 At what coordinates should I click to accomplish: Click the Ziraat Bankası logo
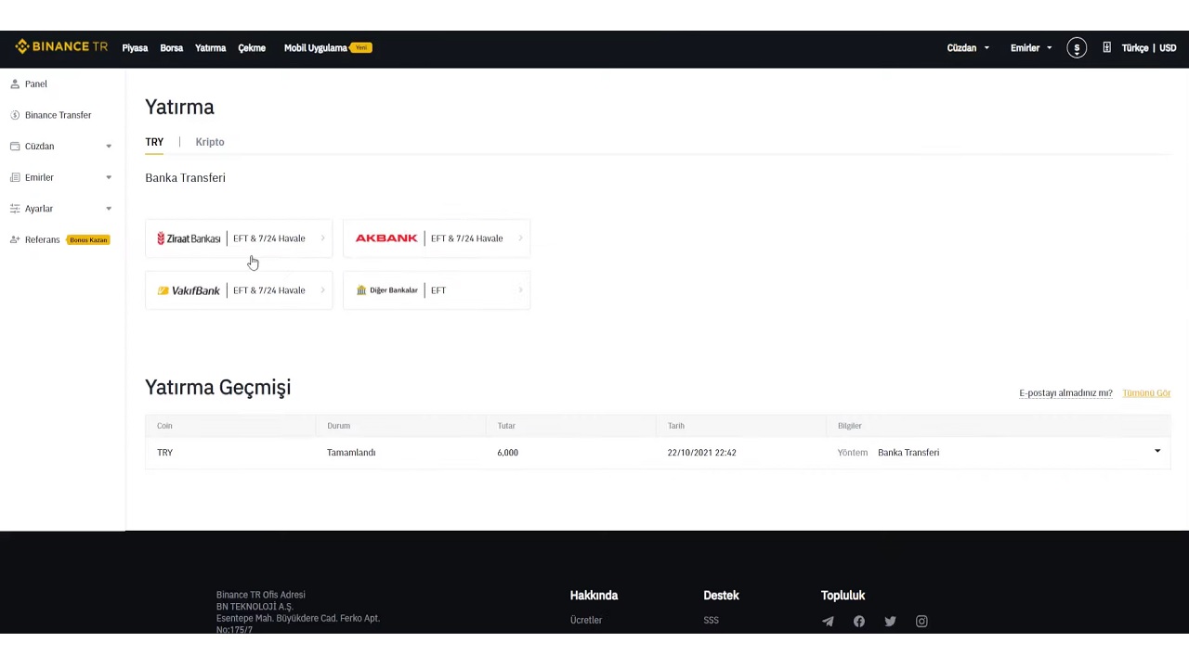(189, 238)
